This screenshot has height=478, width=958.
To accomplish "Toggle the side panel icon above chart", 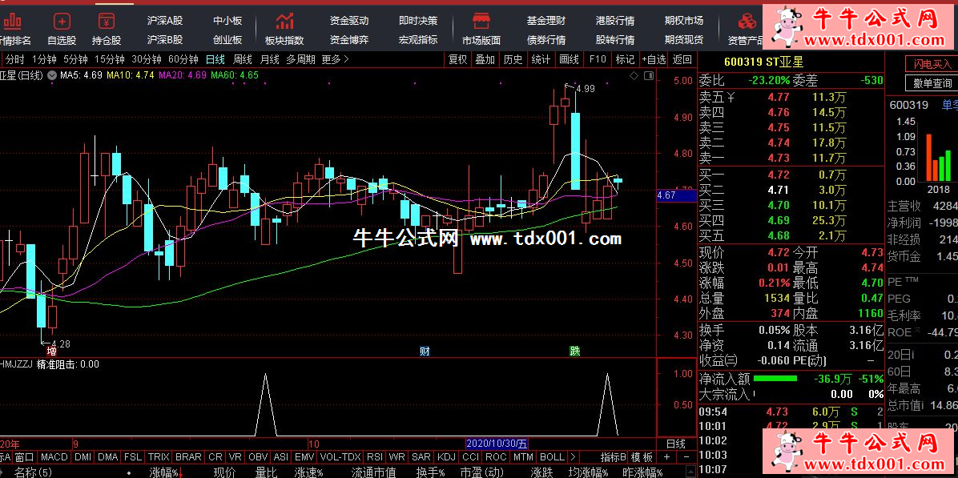I will point(648,76).
